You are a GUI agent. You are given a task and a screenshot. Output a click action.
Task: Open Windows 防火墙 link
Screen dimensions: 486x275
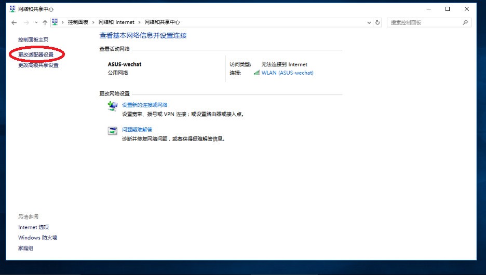click(x=37, y=238)
